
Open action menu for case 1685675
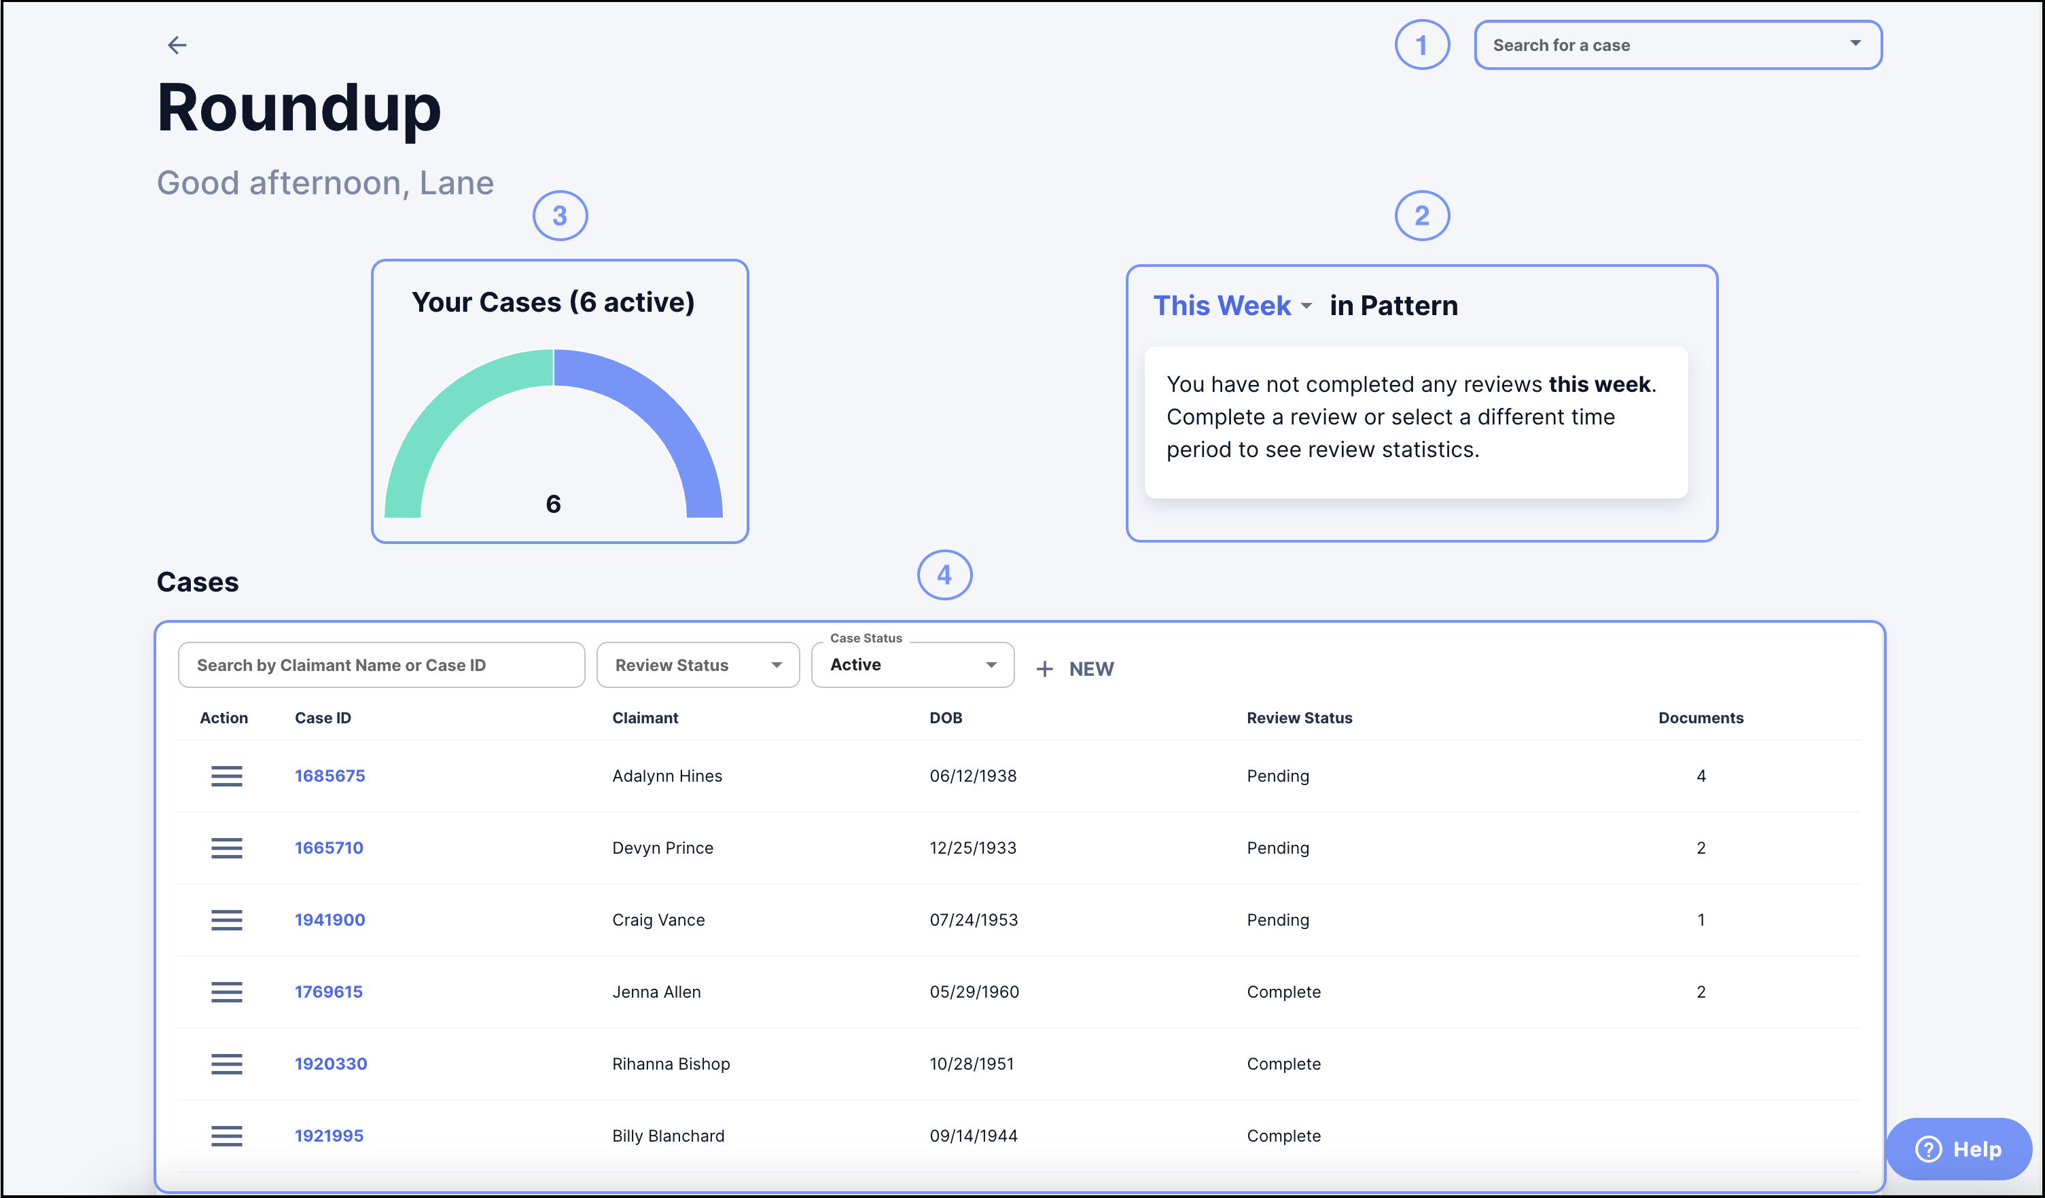[x=226, y=776]
